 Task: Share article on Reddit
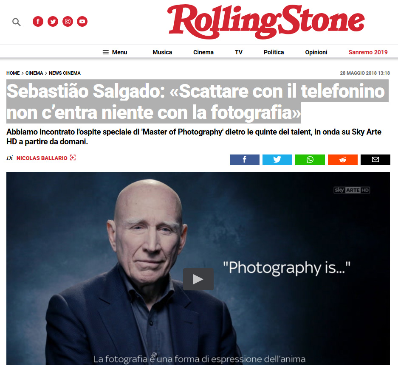343,160
